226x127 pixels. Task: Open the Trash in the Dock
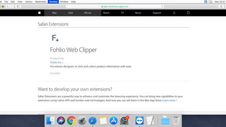[x=176, y=120]
